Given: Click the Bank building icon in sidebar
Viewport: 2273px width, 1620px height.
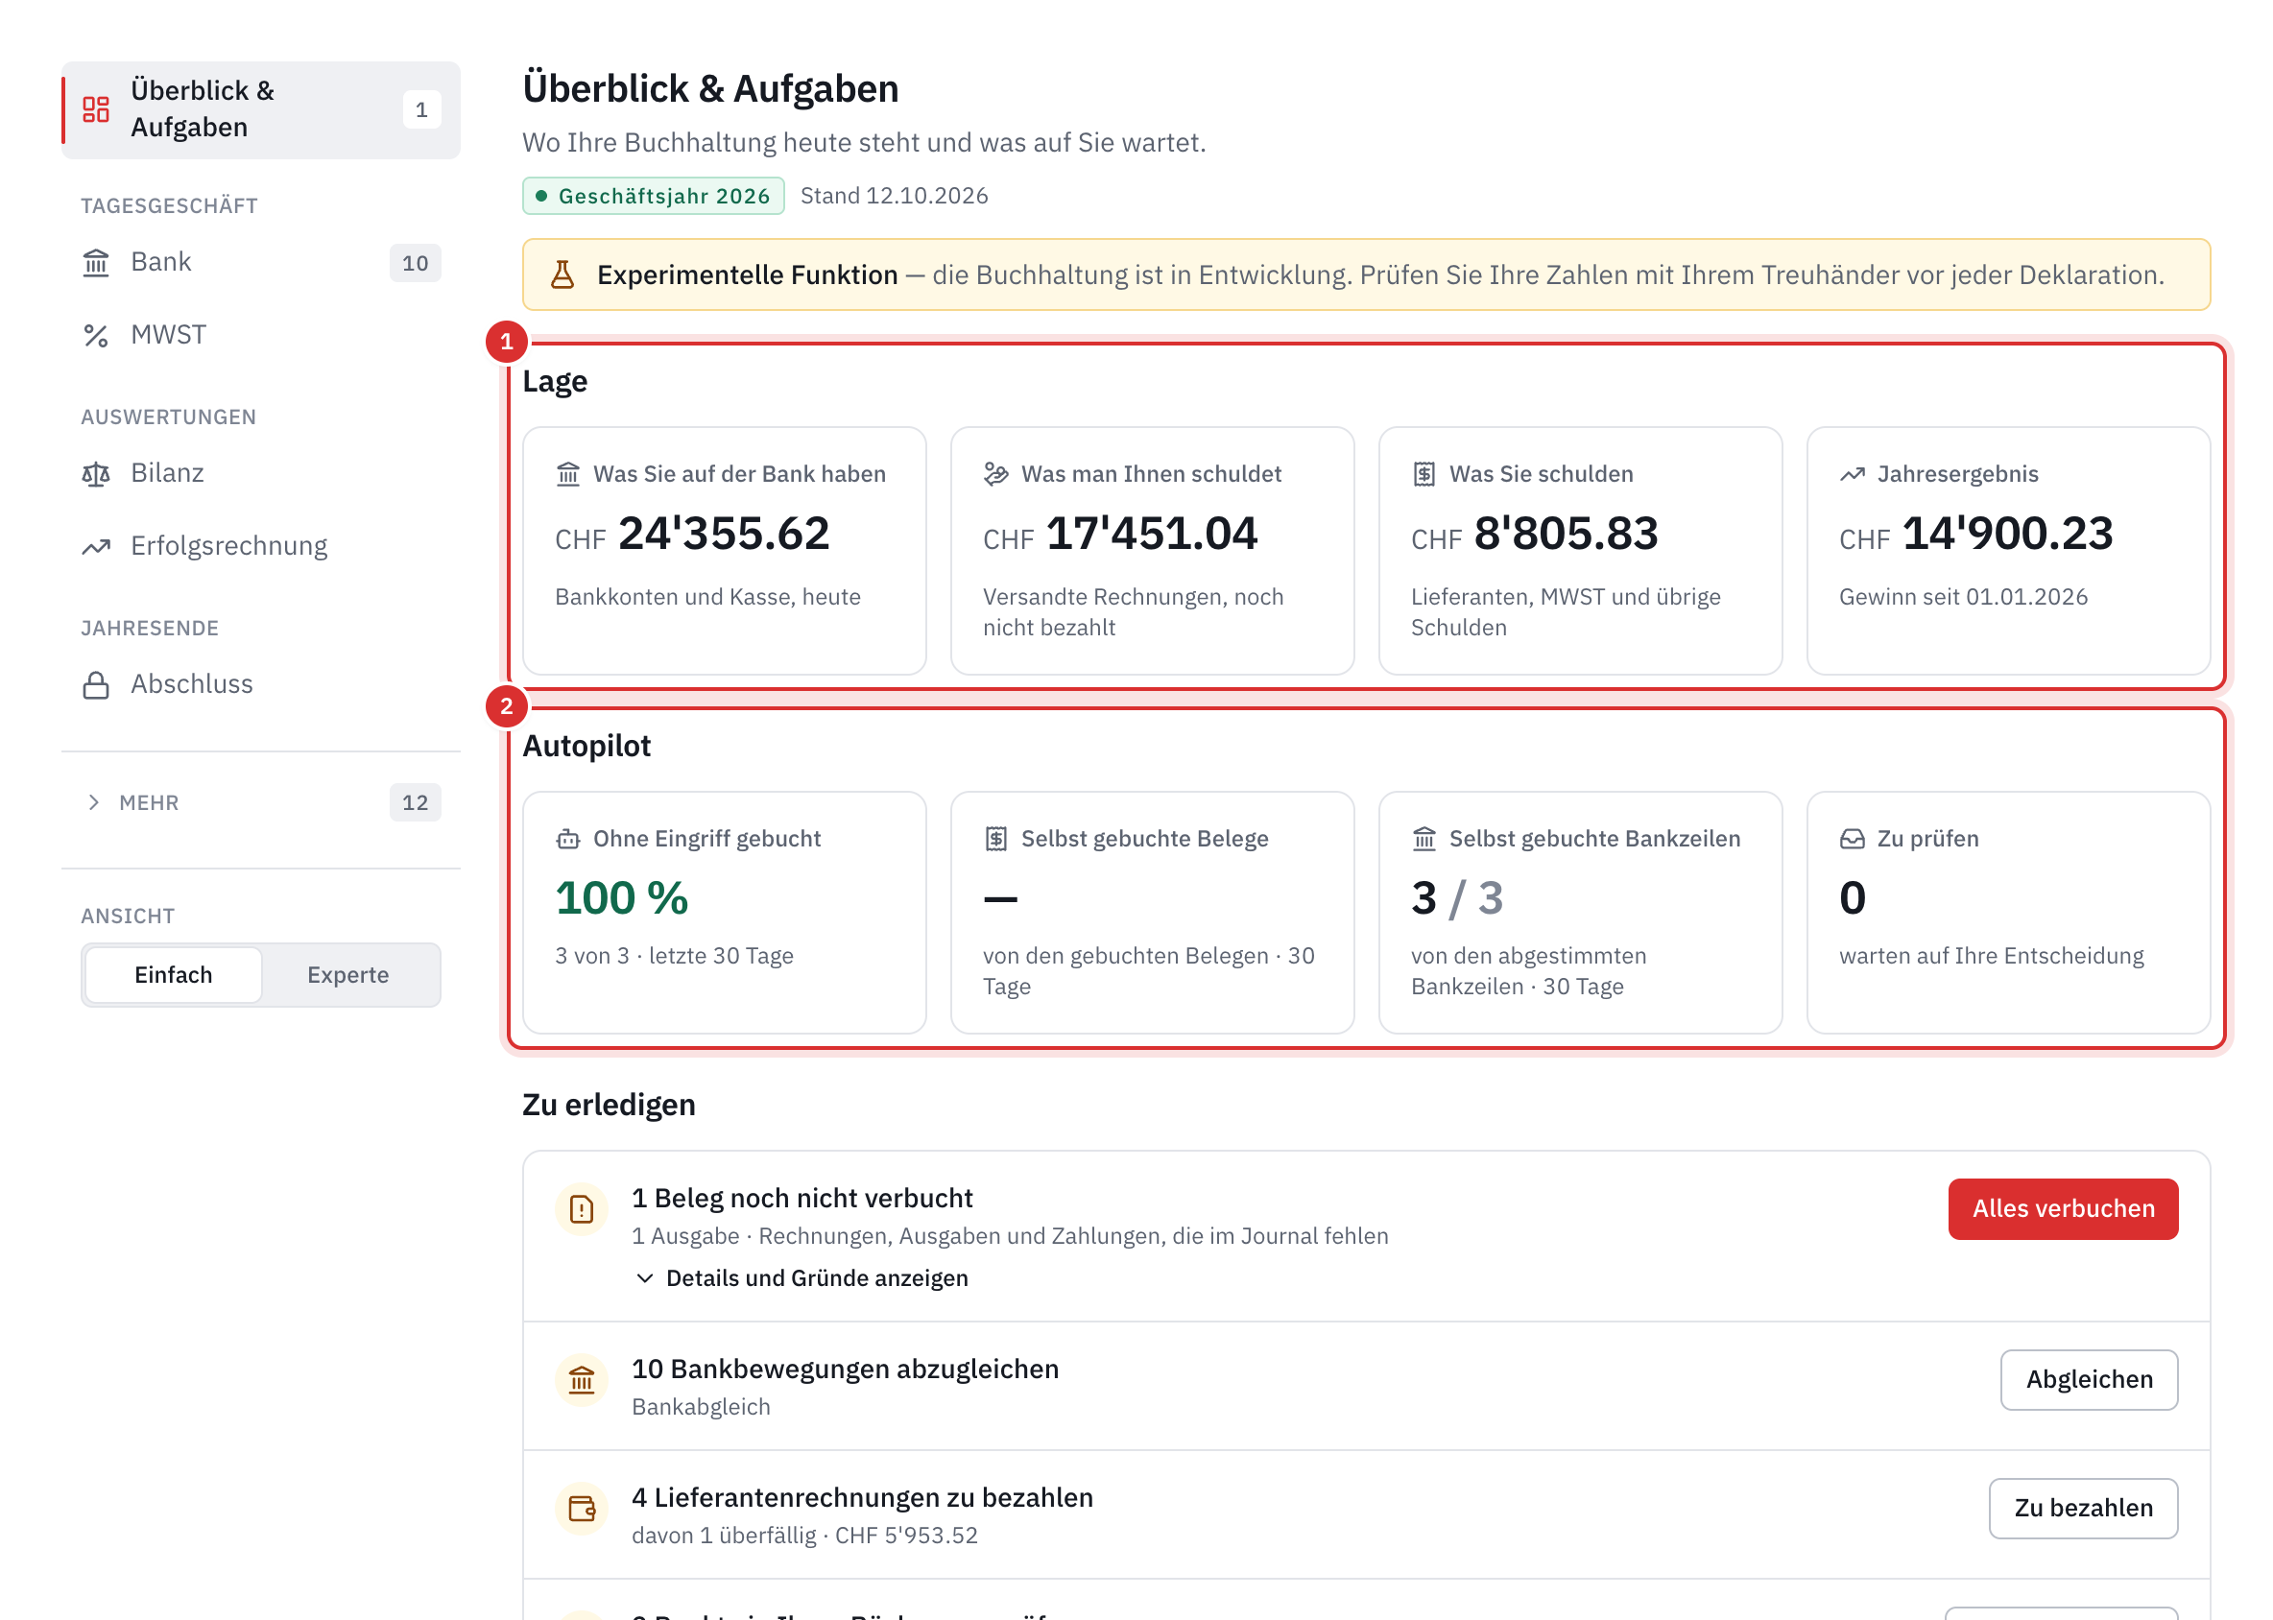Looking at the screenshot, I should tap(96, 262).
